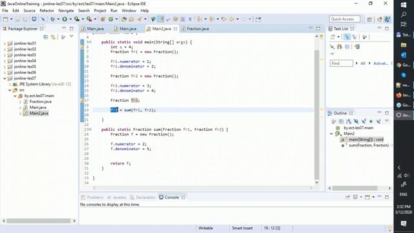This screenshot has width=414, height=233.
Task: Open the File menu
Action: (5, 10)
